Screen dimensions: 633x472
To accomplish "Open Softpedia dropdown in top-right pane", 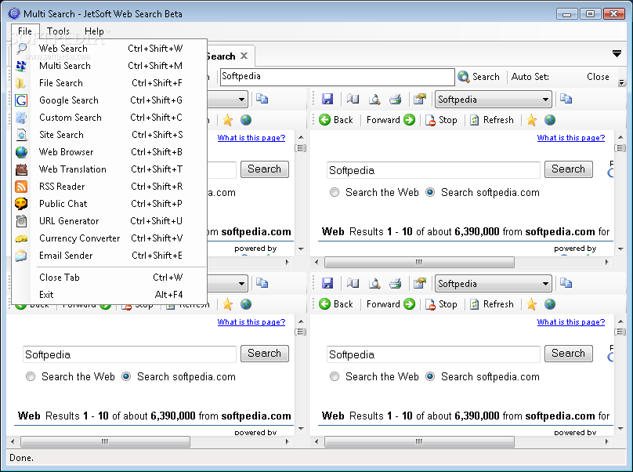I will click(x=494, y=100).
